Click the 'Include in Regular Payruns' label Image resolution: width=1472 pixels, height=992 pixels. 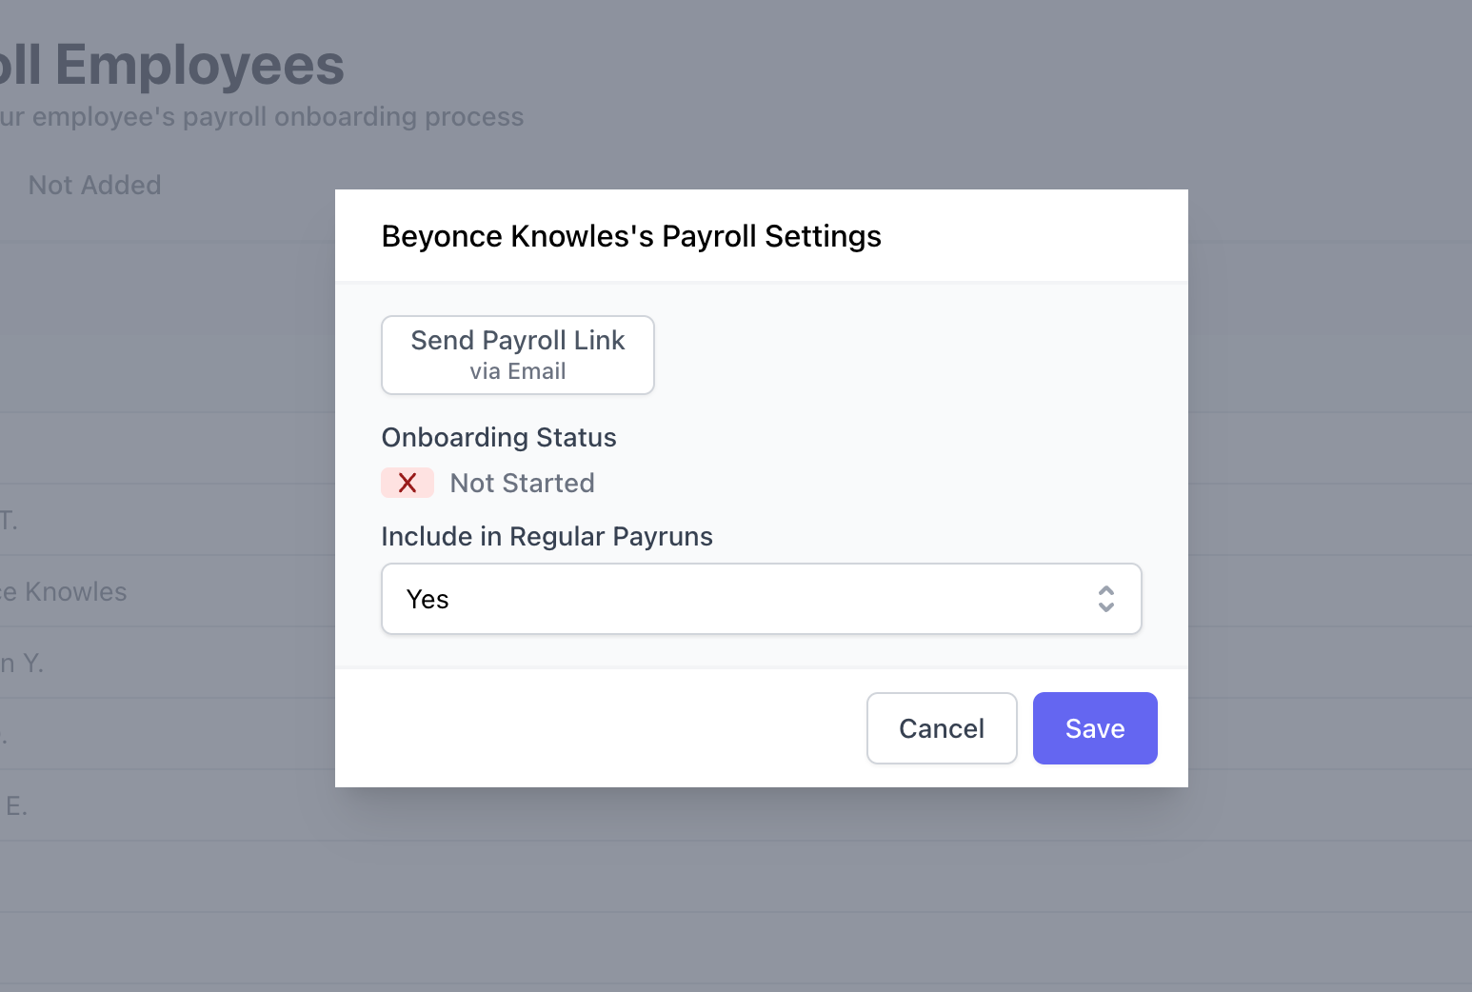point(547,536)
